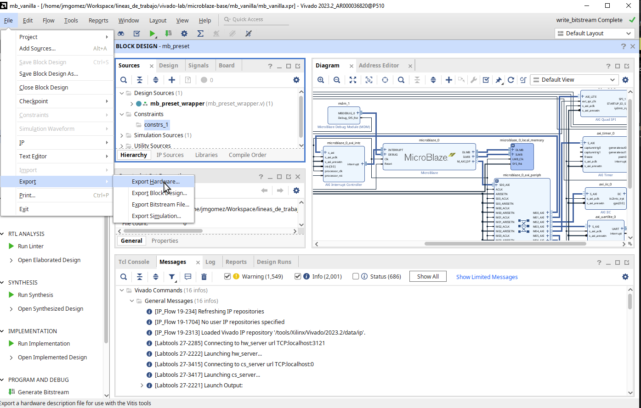Select the MicroBlaze block in diagram

pyautogui.click(x=429, y=157)
